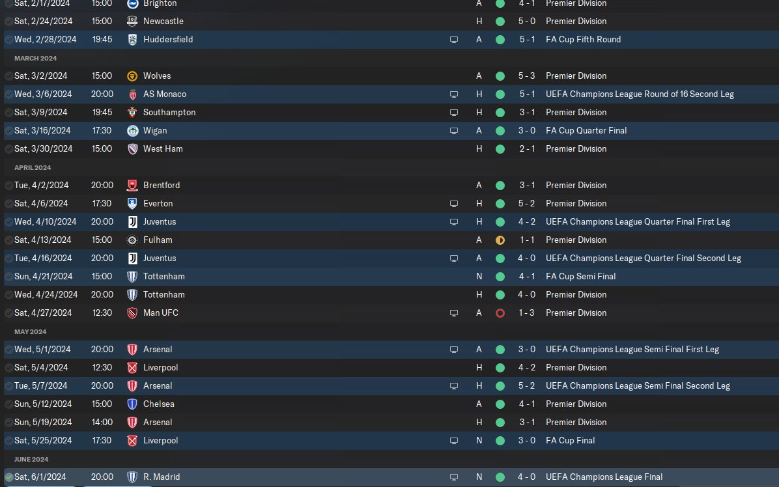This screenshot has height=487, width=779.
Task: Click the Brentford club badge icon
Action: coord(132,185)
